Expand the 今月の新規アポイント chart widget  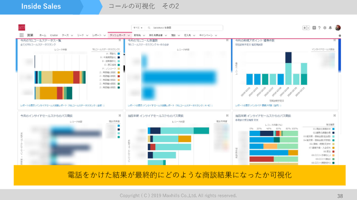(335, 41)
